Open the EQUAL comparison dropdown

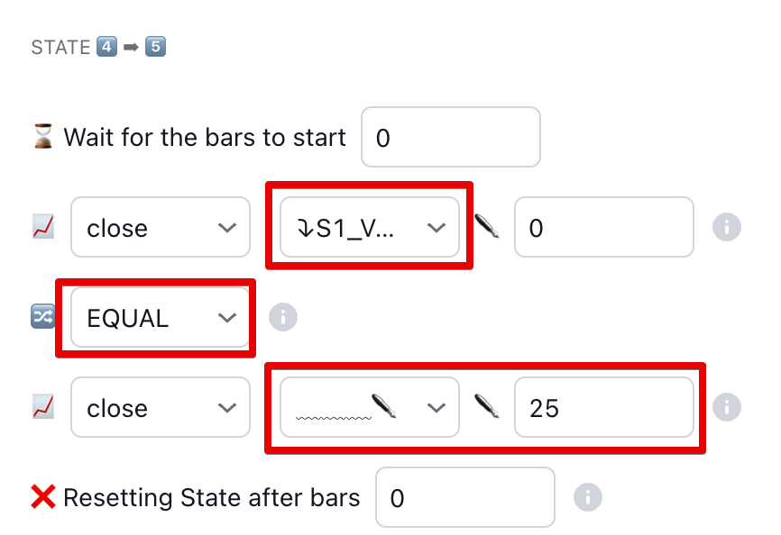(x=161, y=317)
